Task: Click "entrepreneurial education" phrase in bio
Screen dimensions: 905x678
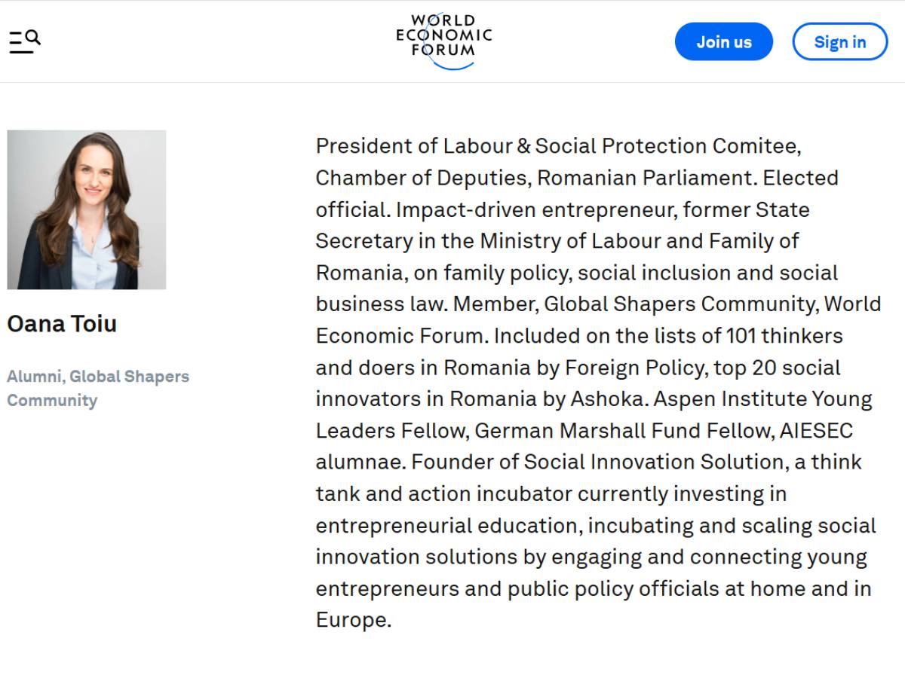Action: click(449, 526)
